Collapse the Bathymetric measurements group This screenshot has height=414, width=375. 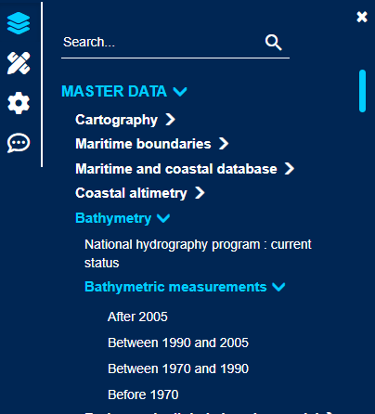(x=185, y=287)
